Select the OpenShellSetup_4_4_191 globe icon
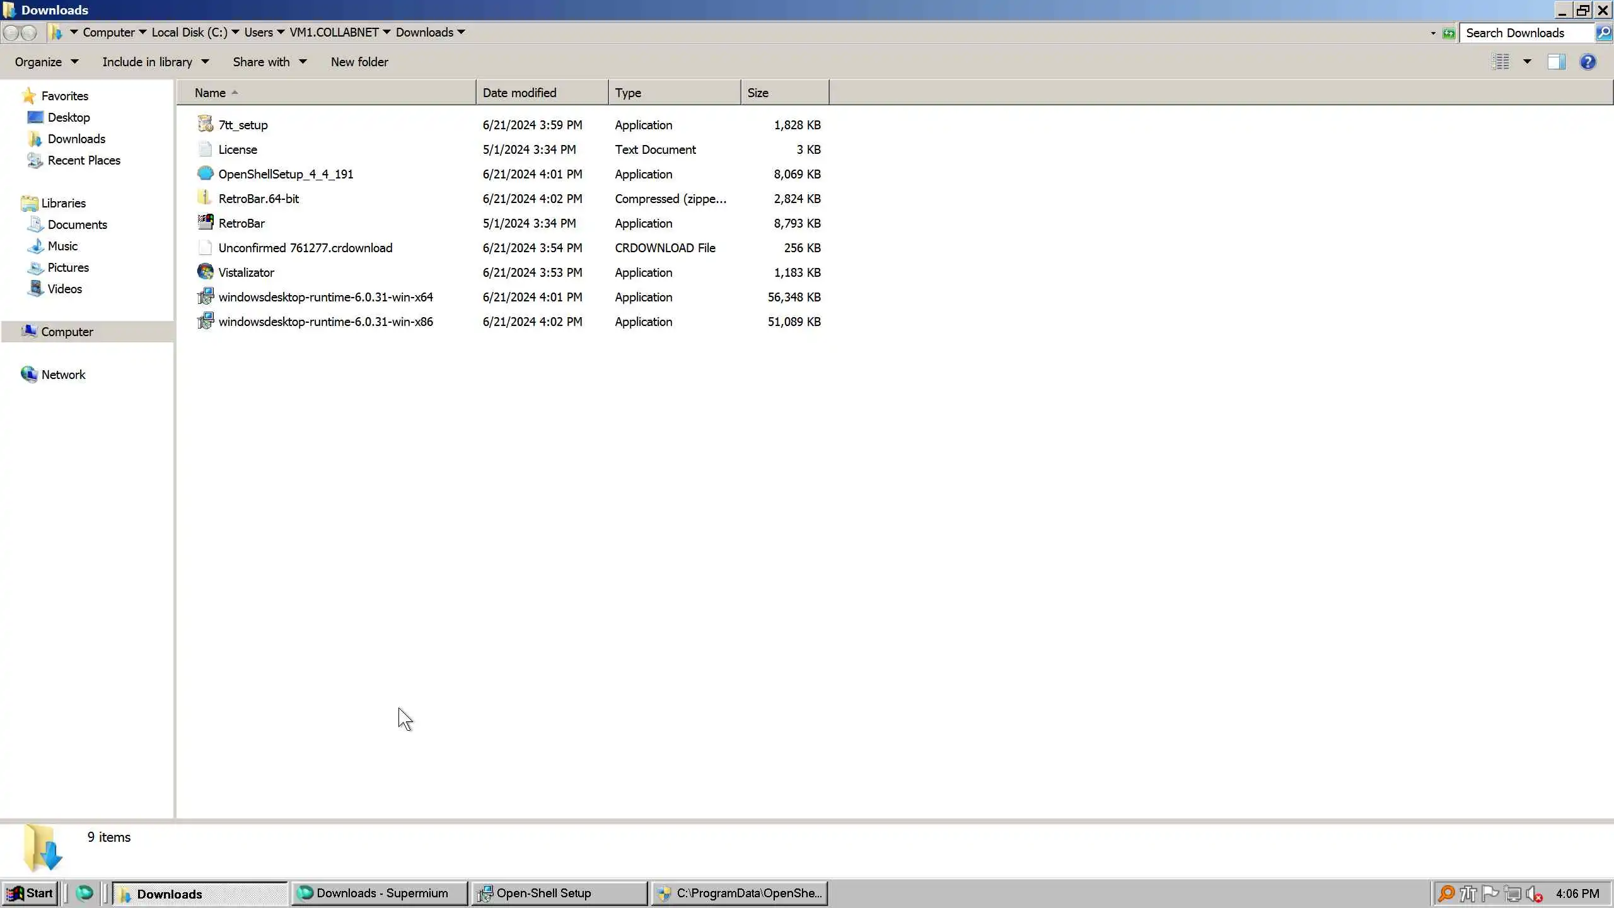 (x=205, y=173)
